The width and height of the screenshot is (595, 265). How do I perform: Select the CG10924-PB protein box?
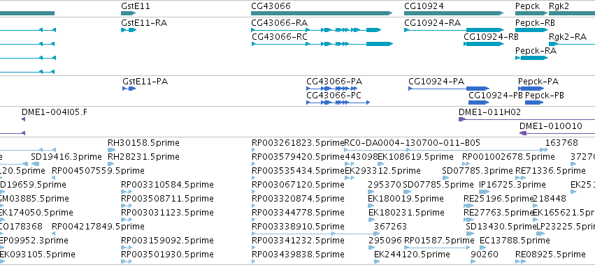tap(478, 103)
